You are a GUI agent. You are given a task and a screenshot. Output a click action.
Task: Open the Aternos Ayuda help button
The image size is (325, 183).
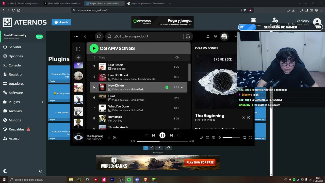61,22
